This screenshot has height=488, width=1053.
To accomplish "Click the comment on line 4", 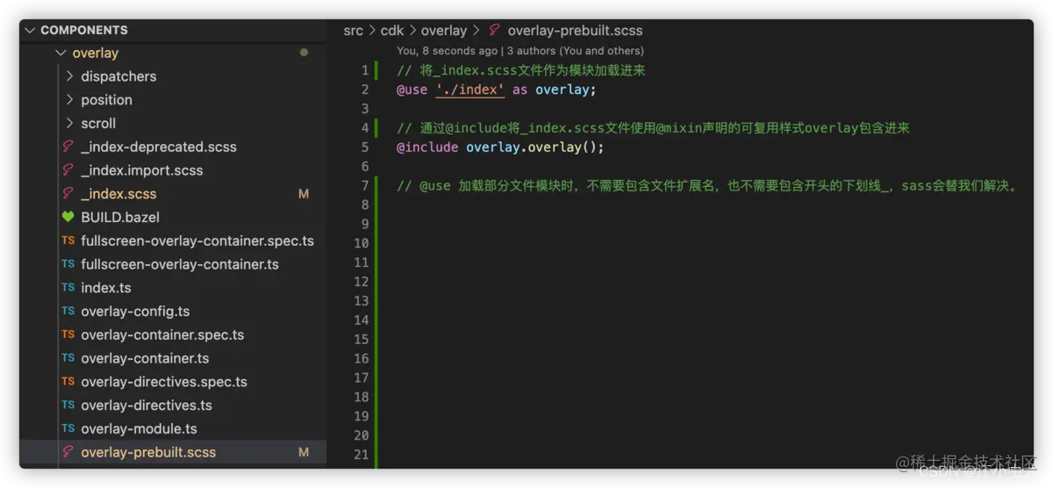I will click(x=653, y=128).
